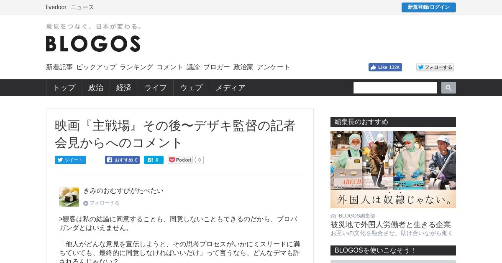This screenshot has height=263, width=502.
Task: Click the Facebook おすすめ button
Action: click(122, 160)
